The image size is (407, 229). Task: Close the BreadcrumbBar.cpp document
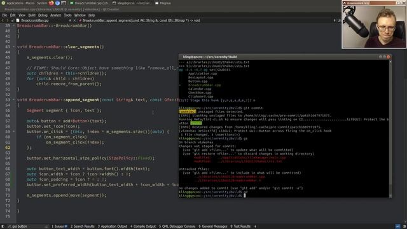(x=74, y=20)
